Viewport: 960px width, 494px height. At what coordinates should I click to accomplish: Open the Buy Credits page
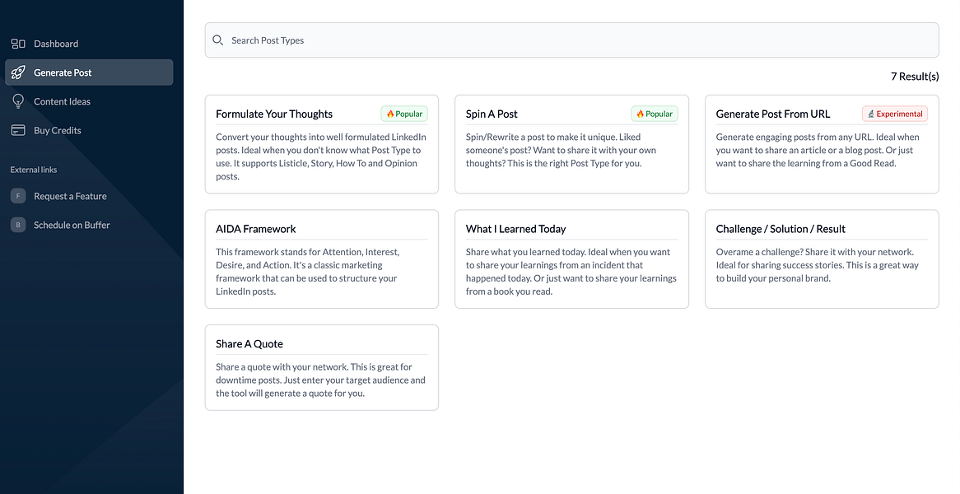tap(58, 130)
